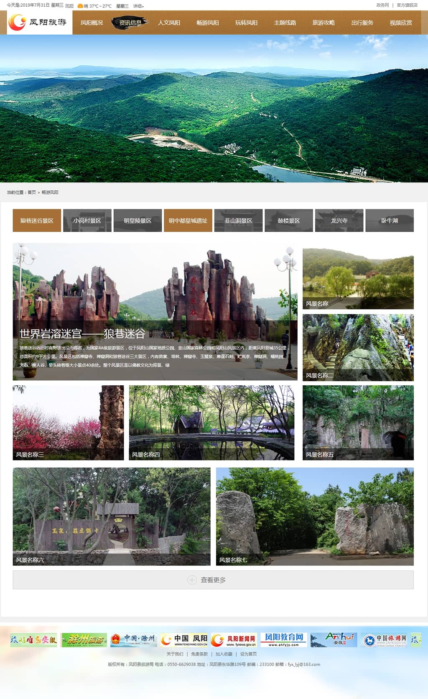Open the 风景名称三 blossom photo

coord(68,422)
